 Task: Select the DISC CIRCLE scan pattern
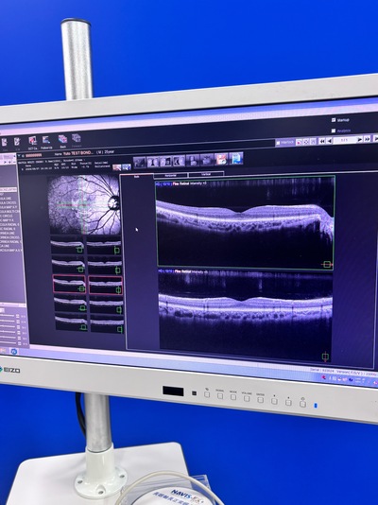coord(7,216)
